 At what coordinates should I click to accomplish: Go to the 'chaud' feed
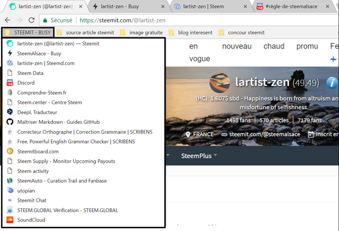point(274,46)
